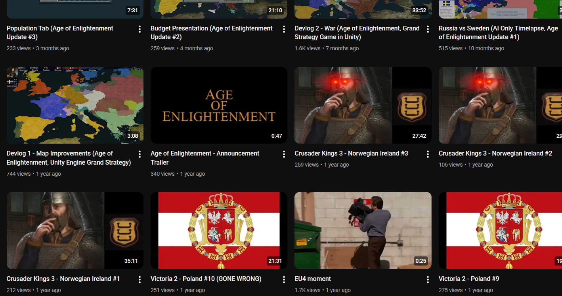Open action menu for Announcement Trailer video

pyautogui.click(x=284, y=154)
